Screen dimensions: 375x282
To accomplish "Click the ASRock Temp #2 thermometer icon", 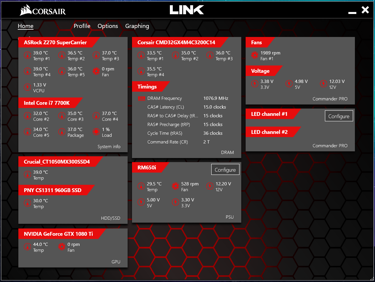I will 62,55.
